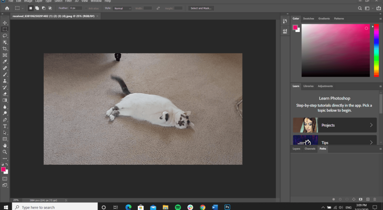Select the Hand tool
383x210 pixels.
click(4, 145)
